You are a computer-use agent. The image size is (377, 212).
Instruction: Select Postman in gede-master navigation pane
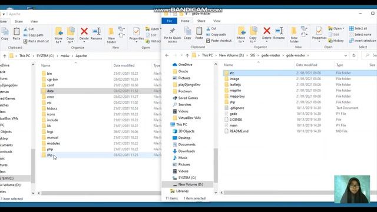(184, 91)
